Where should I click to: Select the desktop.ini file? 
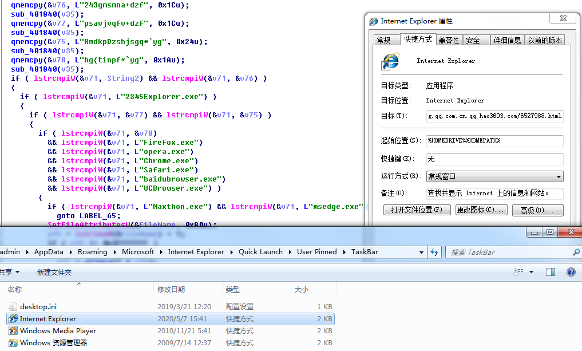[171, 306]
